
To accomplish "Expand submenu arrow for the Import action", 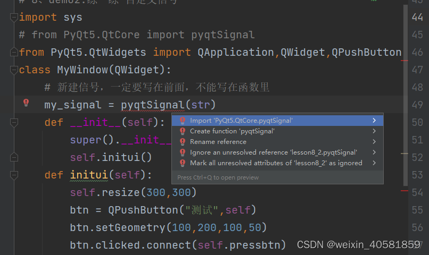I will (375, 121).
